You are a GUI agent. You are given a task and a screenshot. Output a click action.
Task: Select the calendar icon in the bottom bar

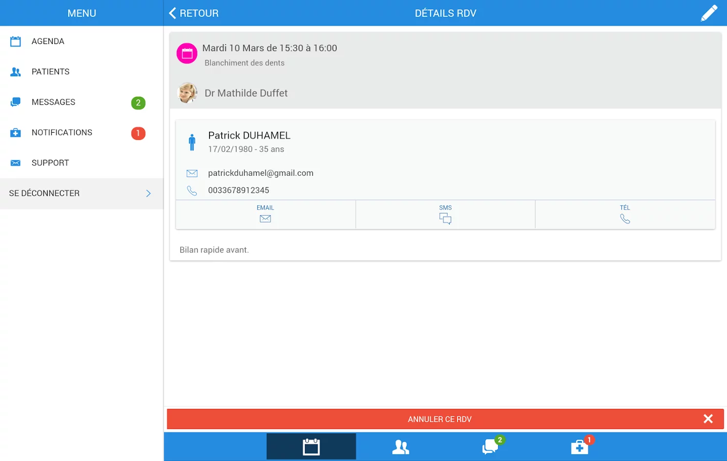pos(310,446)
